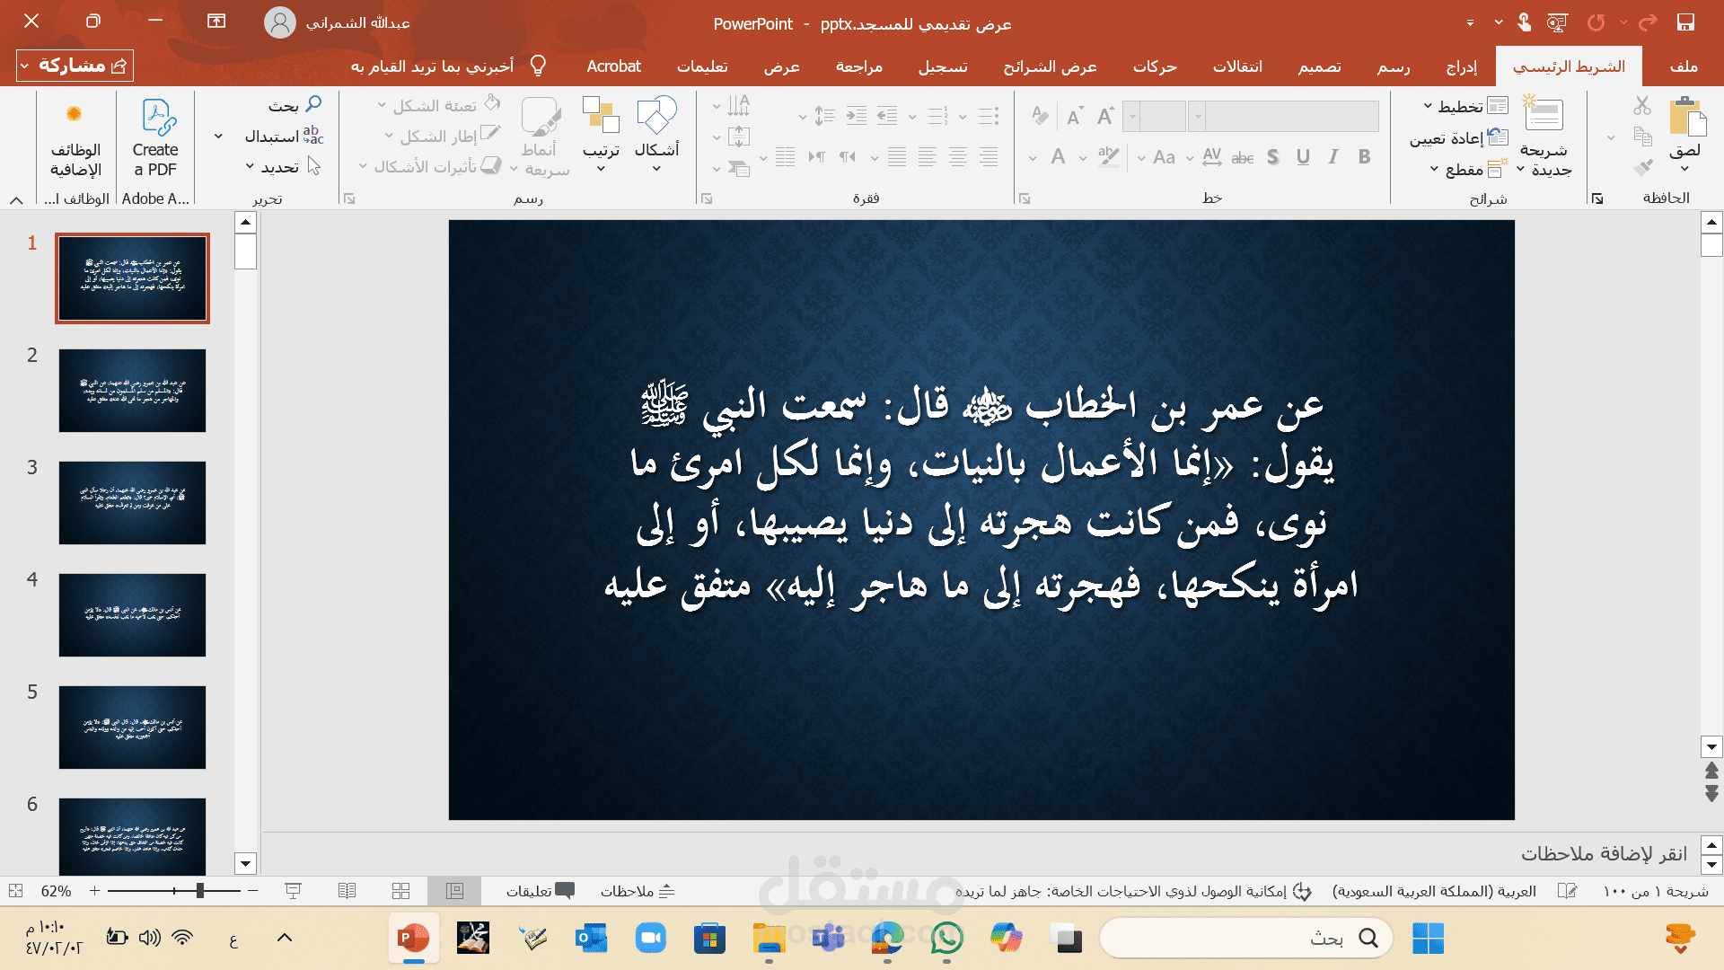The height and width of the screenshot is (970, 1724).
Task: Open the Insert (إدراج) ribbon tab
Action: point(1461,66)
